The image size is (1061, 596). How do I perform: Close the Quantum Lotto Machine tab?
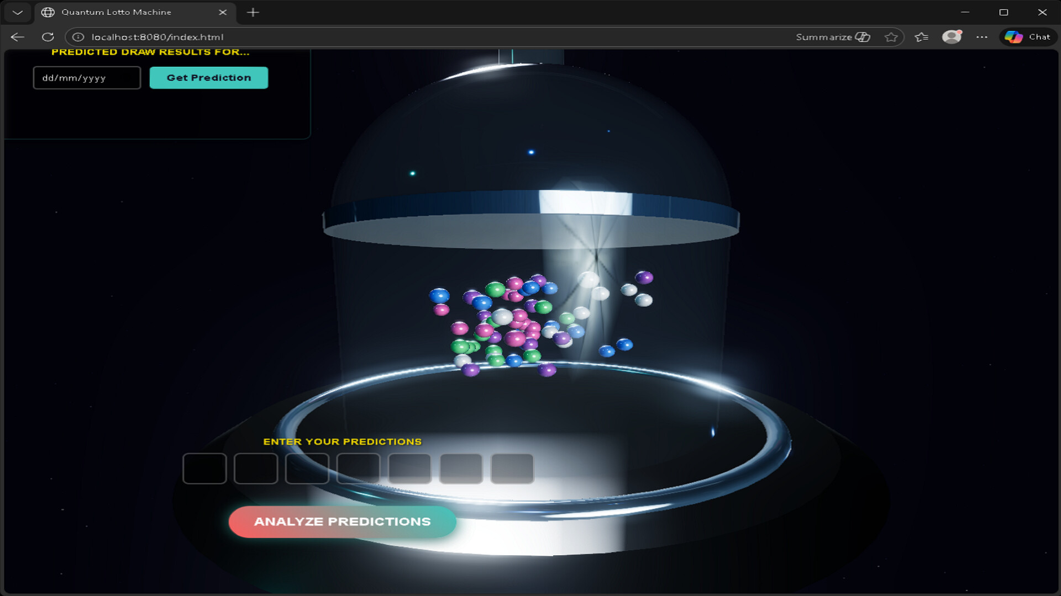pos(223,12)
